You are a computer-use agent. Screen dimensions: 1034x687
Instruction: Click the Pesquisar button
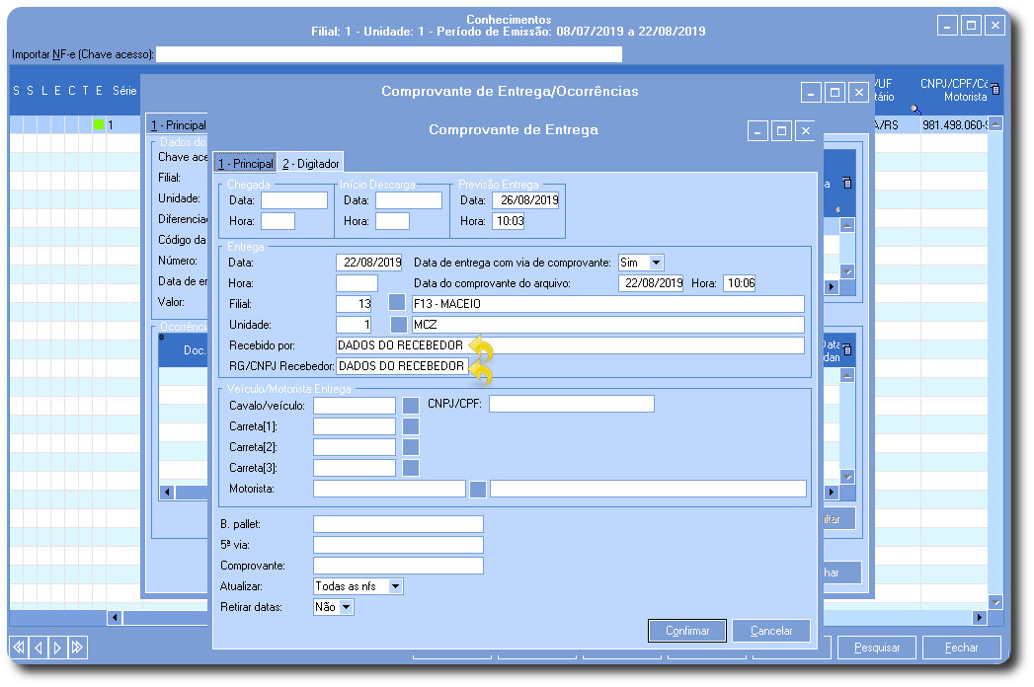click(877, 648)
